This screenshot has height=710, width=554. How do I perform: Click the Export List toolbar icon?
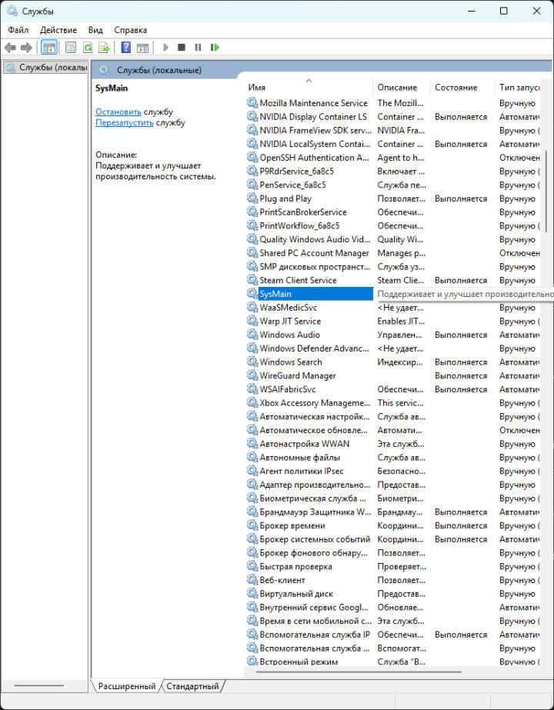[103, 48]
